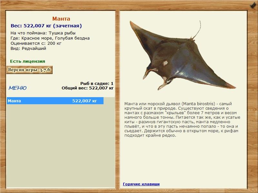Click the Вид: Редчайший line
The height and width of the screenshot is (193, 258).
click(x=28, y=49)
